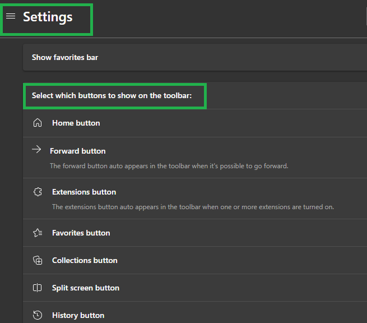
Task: Click the Collections icon
Action: pyautogui.click(x=38, y=260)
